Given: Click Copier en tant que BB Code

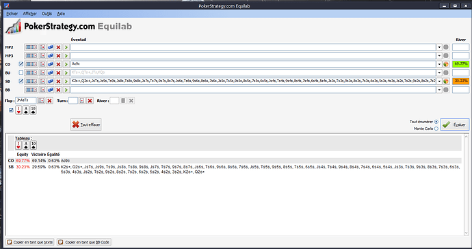Looking at the screenshot, I should [x=84, y=242].
